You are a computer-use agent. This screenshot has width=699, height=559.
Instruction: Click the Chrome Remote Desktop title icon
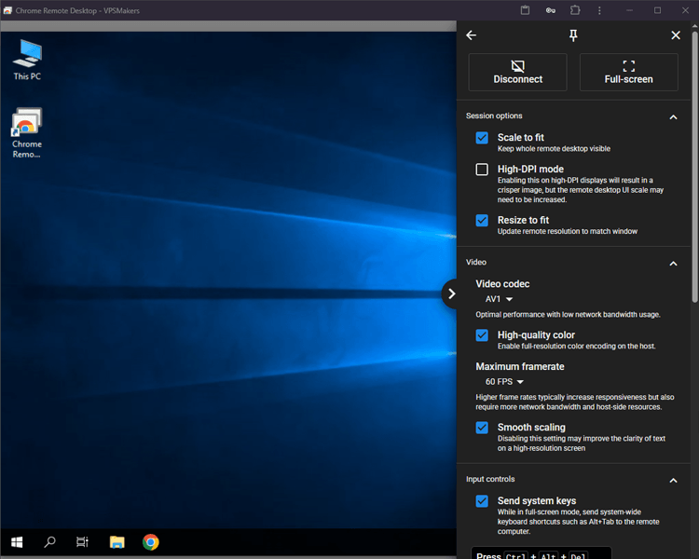click(x=7, y=10)
